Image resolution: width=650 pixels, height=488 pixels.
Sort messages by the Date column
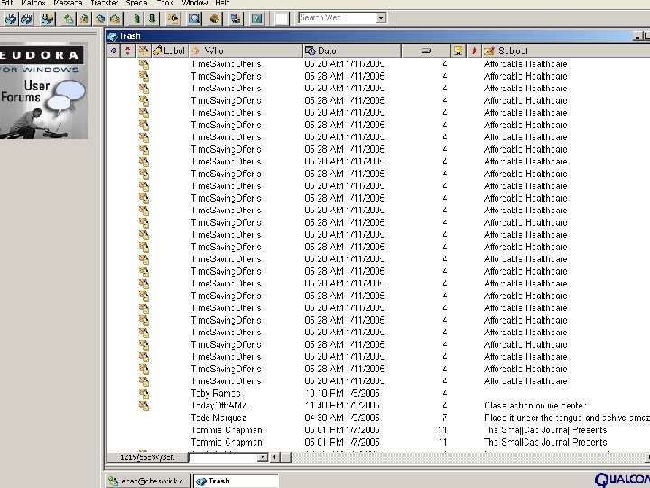coord(352,51)
